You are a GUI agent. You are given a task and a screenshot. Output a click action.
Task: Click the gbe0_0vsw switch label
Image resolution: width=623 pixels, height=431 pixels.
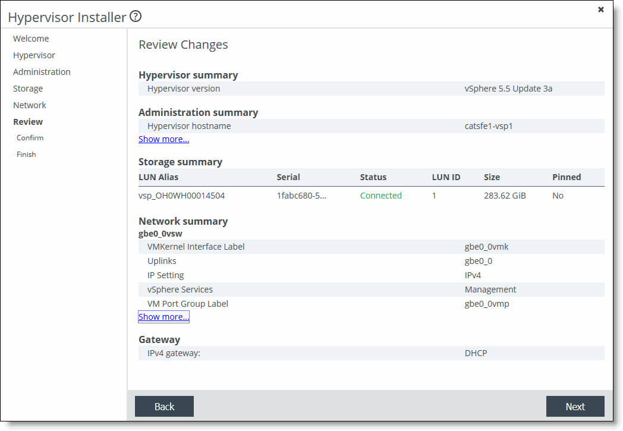pyautogui.click(x=161, y=234)
